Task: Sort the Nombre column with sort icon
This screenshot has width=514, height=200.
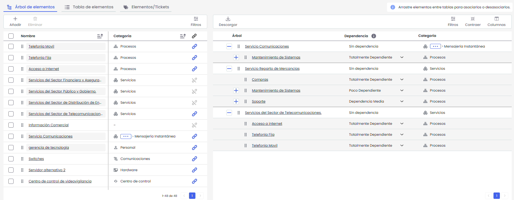Action: tap(100, 36)
